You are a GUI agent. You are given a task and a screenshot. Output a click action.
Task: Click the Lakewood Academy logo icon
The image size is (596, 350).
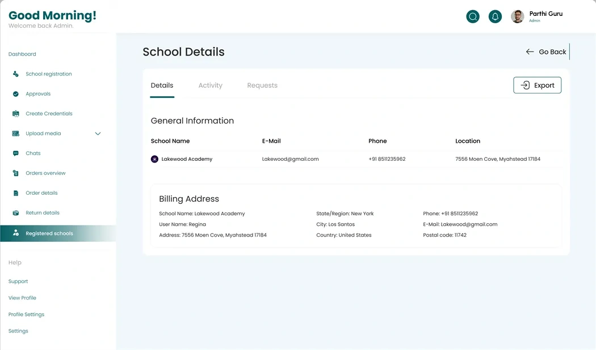tap(154, 159)
